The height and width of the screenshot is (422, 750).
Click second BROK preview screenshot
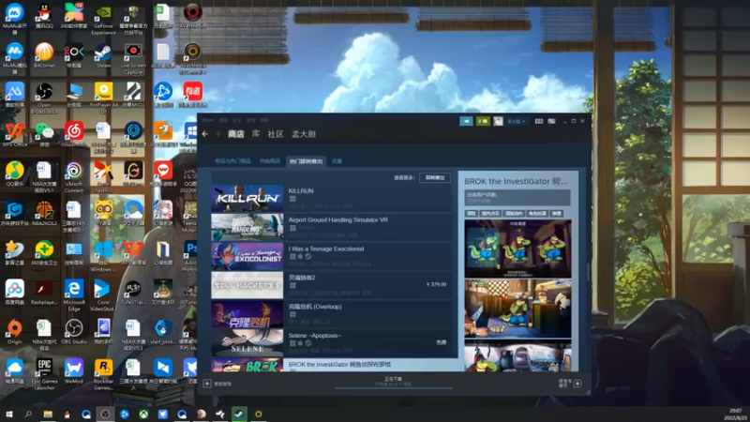point(517,309)
